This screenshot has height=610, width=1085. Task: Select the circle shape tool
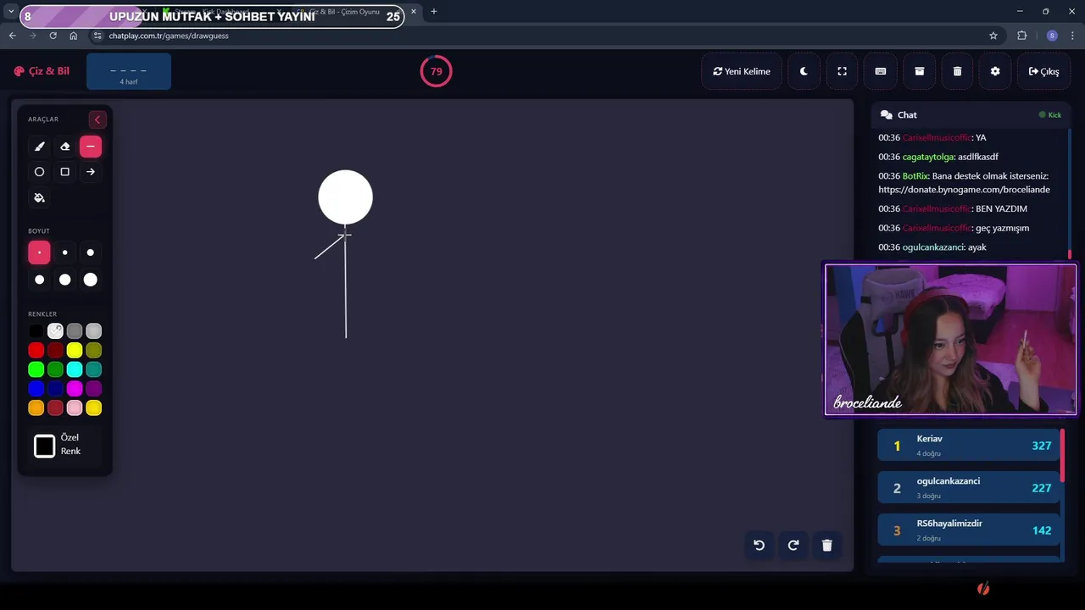coord(39,172)
